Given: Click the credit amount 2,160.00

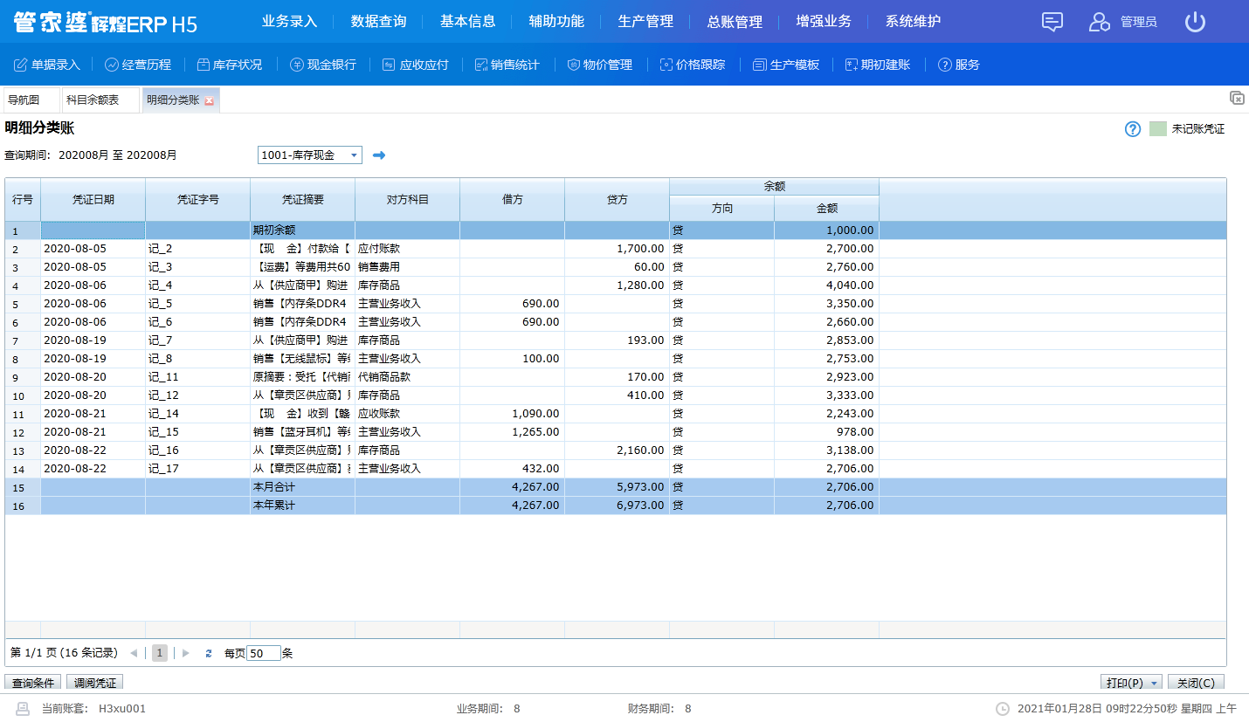Looking at the screenshot, I should pos(618,450).
